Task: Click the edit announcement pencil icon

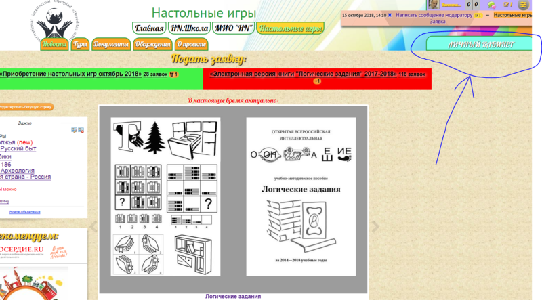Action: (x=74, y=130)
